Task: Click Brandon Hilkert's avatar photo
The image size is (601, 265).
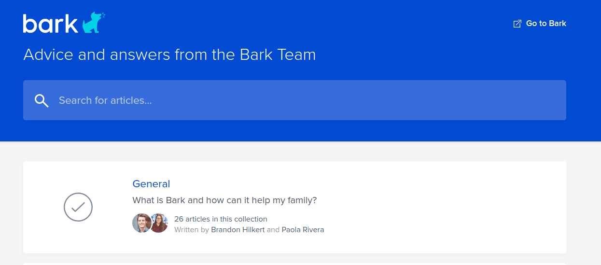Action: [x=141, y=223]
